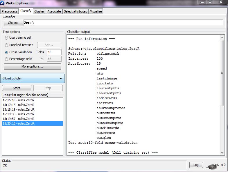Screen dimensions: 228x172
Task: Click the Stop button
Action: coord(48,88)
